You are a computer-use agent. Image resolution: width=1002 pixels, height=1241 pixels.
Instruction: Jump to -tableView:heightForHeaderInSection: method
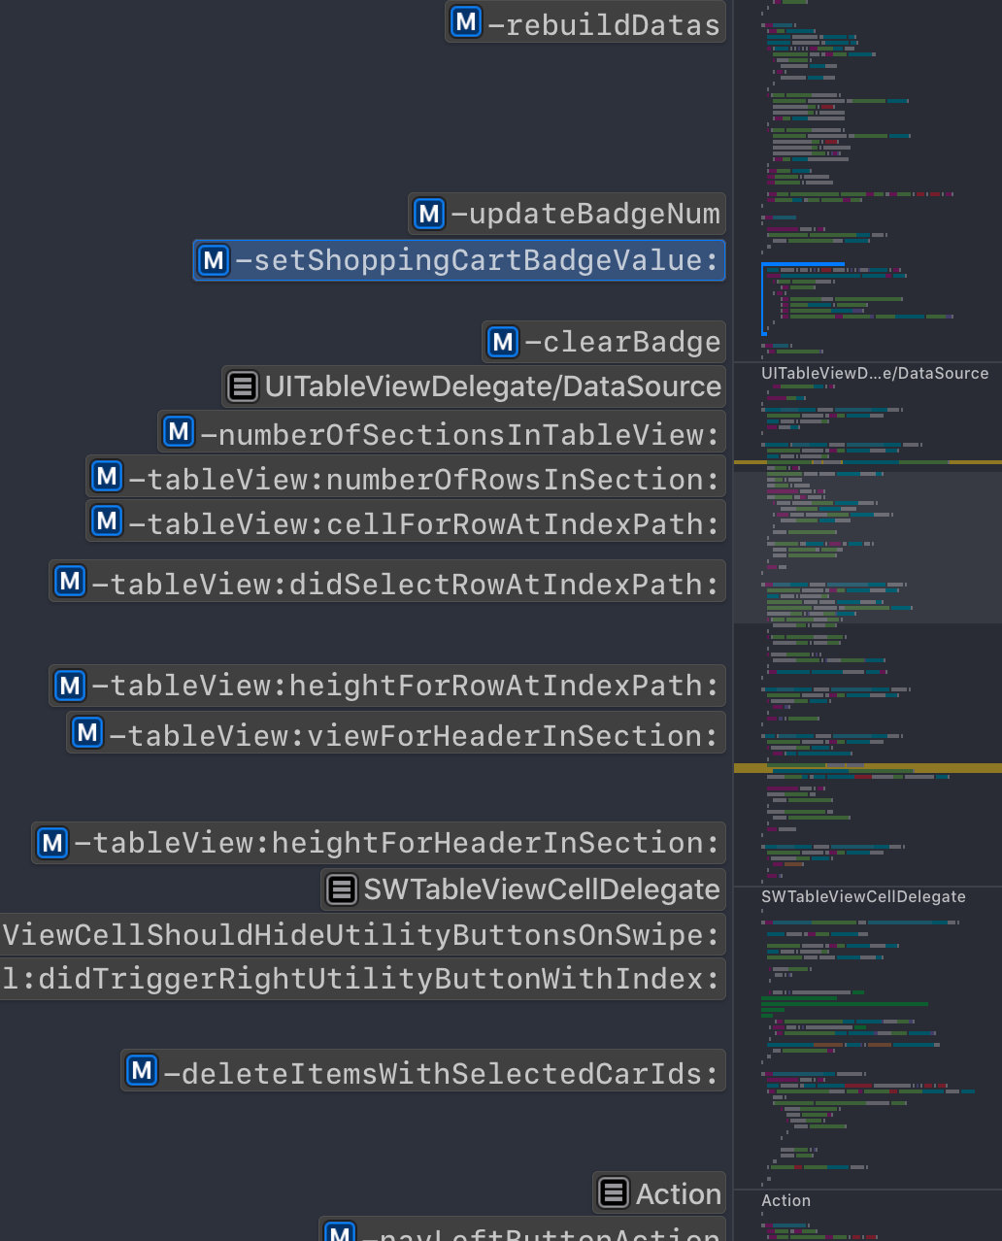(x=379, y=842)
